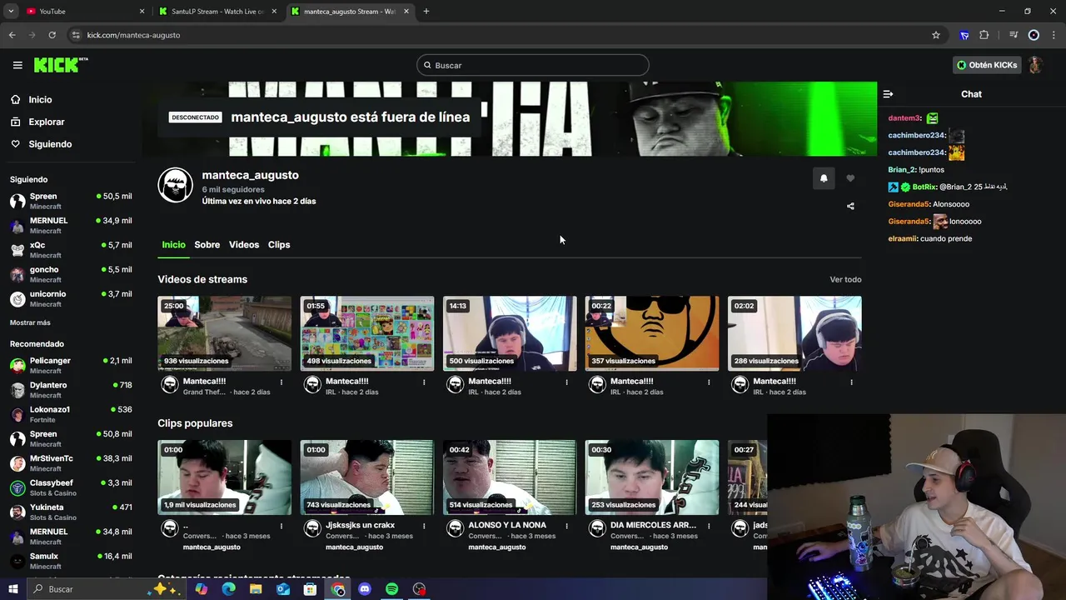Switch to the SantuLP Stream browser tab

click(218, 11)
